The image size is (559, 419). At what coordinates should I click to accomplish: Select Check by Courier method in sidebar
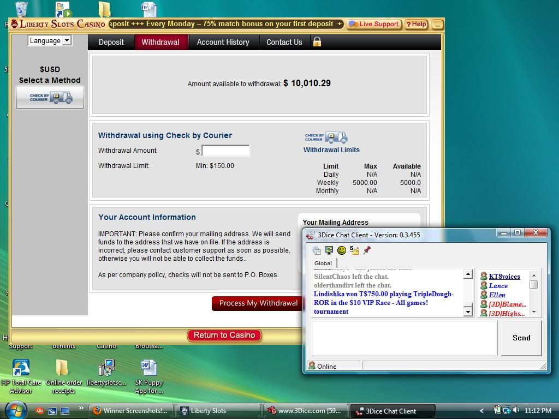[x=50, y=97]
